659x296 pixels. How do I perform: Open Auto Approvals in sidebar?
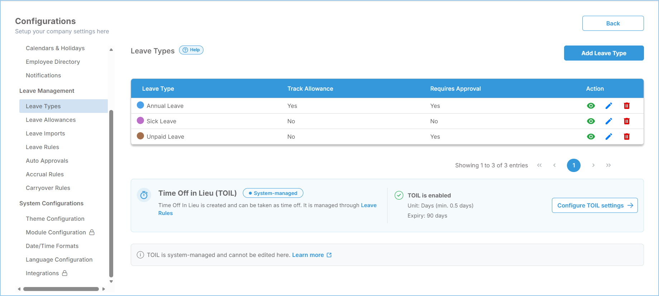(47, 161)
